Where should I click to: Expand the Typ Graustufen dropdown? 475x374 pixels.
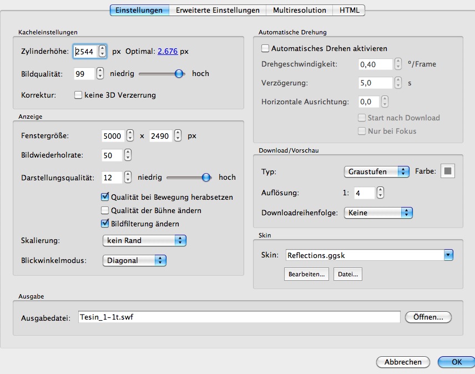point(376,171)
